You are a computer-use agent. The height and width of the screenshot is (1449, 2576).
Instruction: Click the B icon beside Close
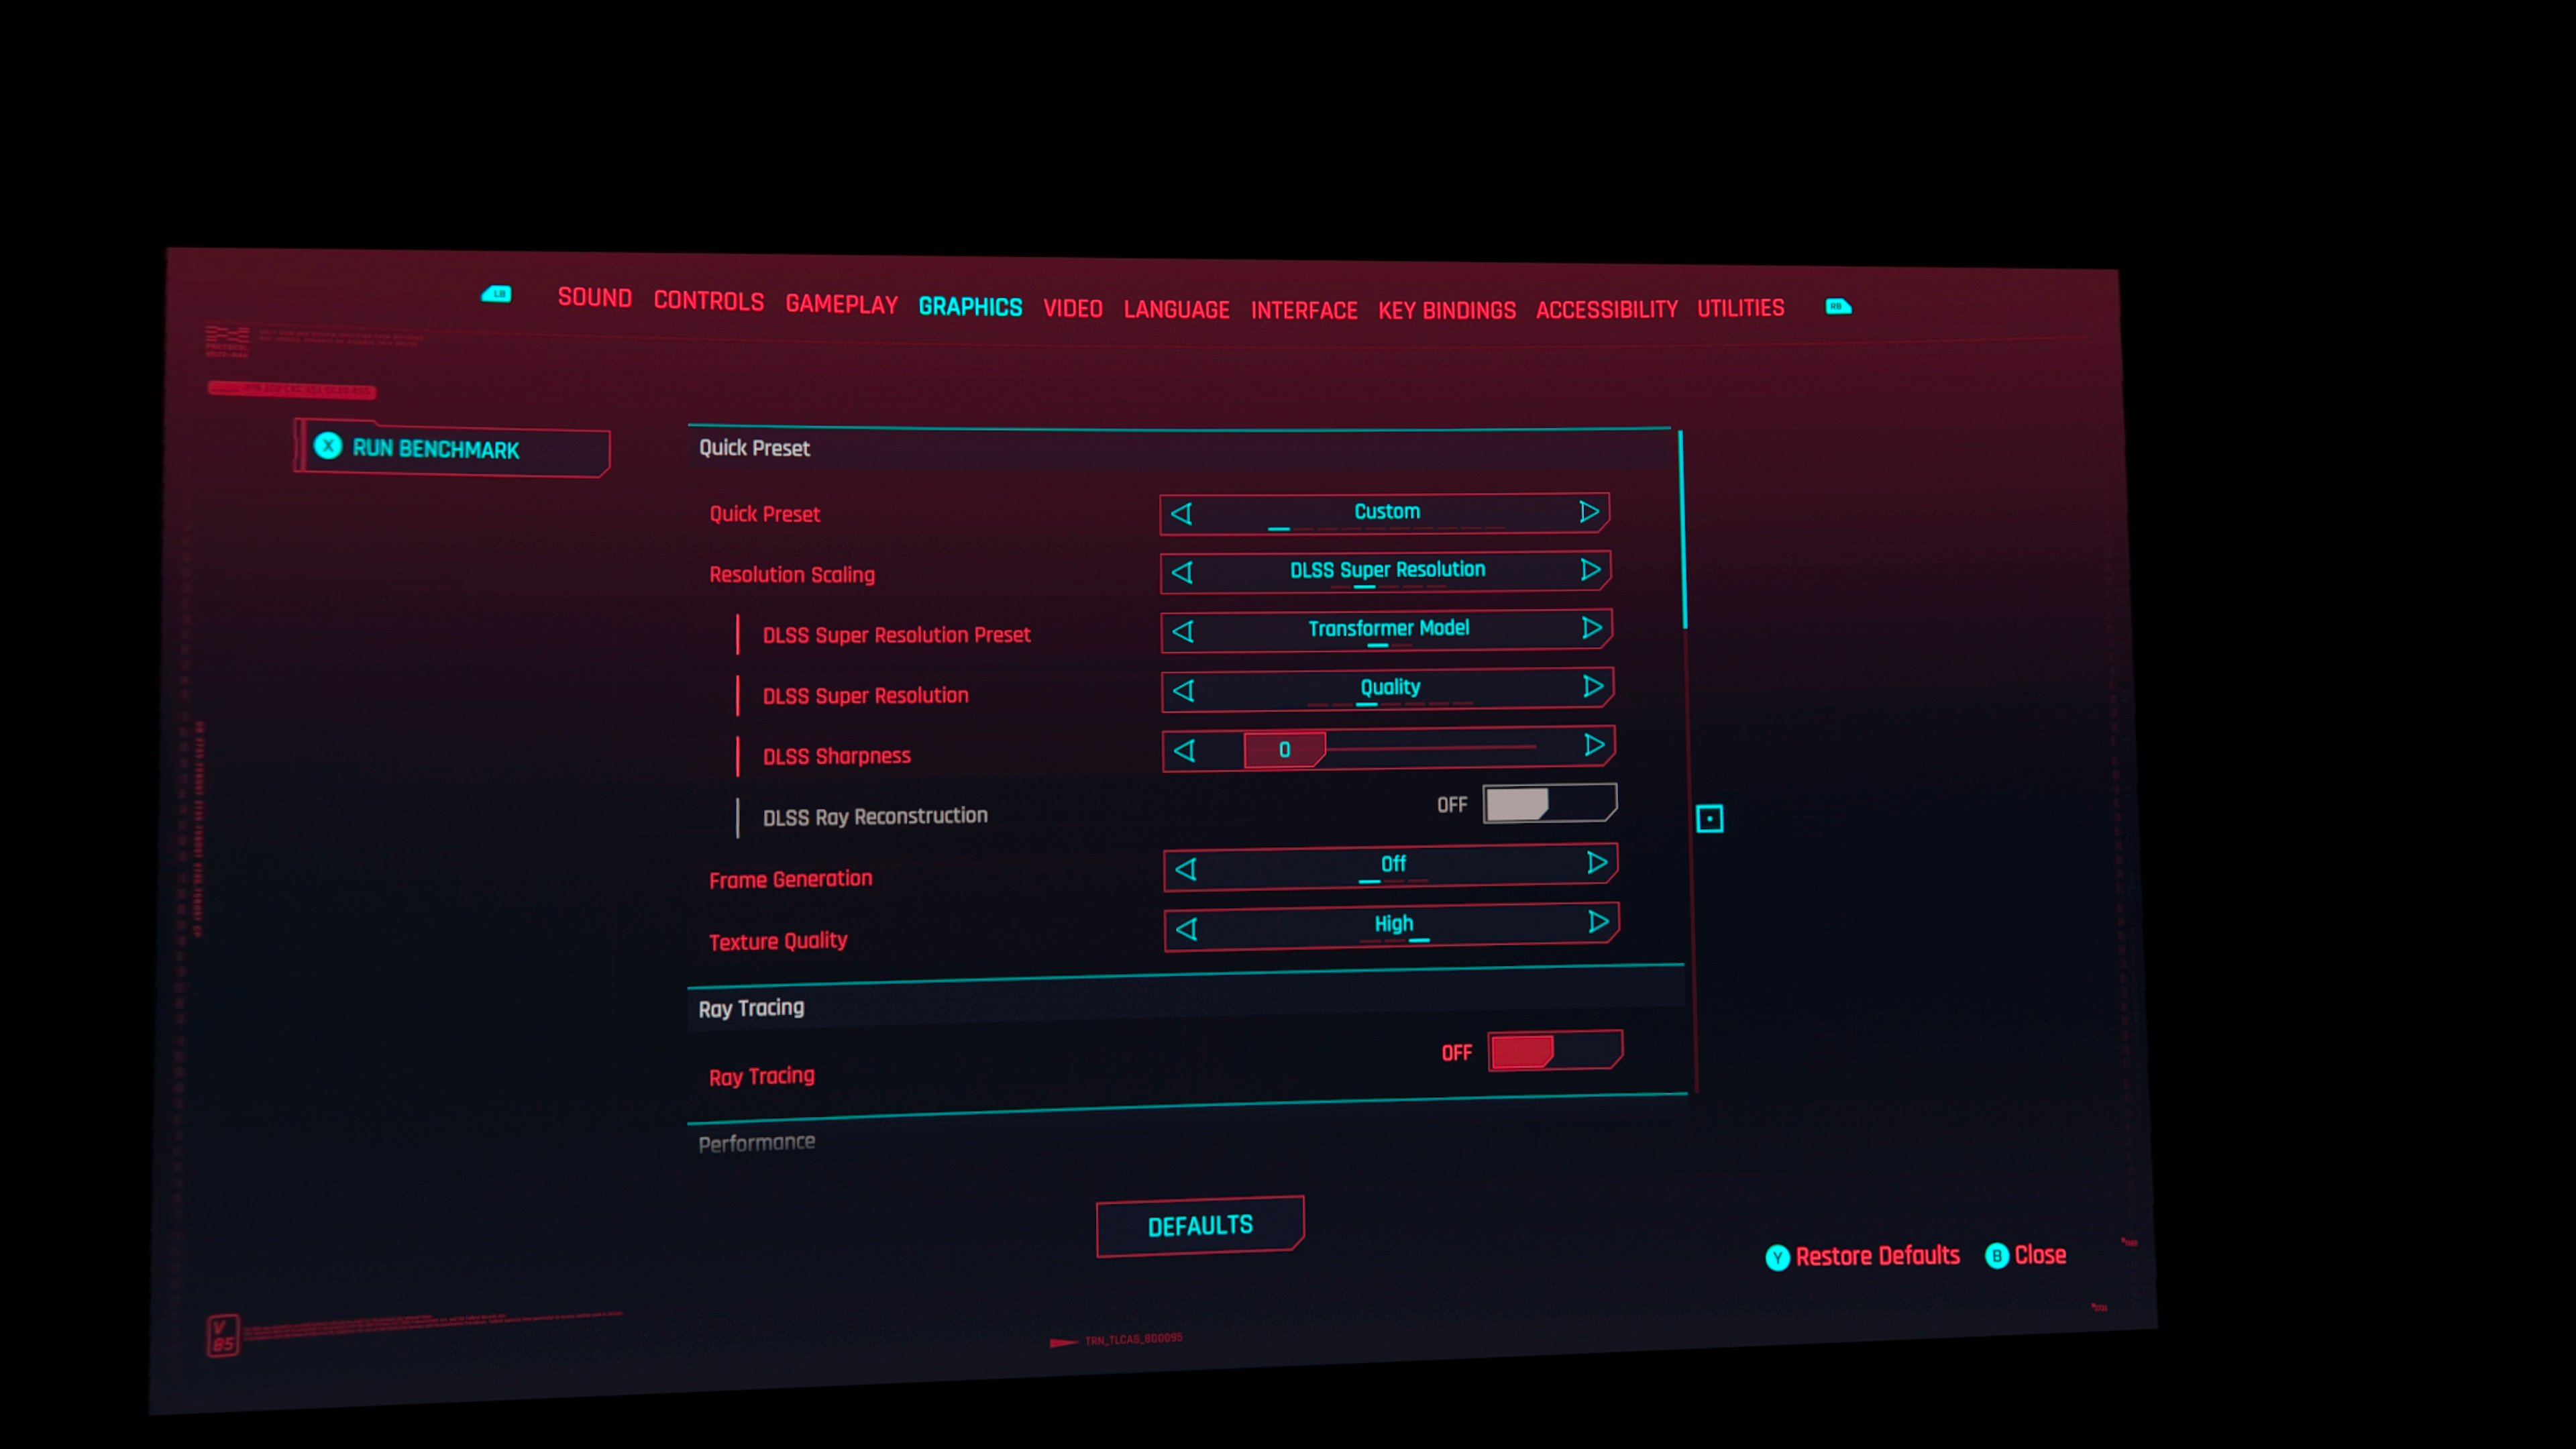coord(1996,1256)
